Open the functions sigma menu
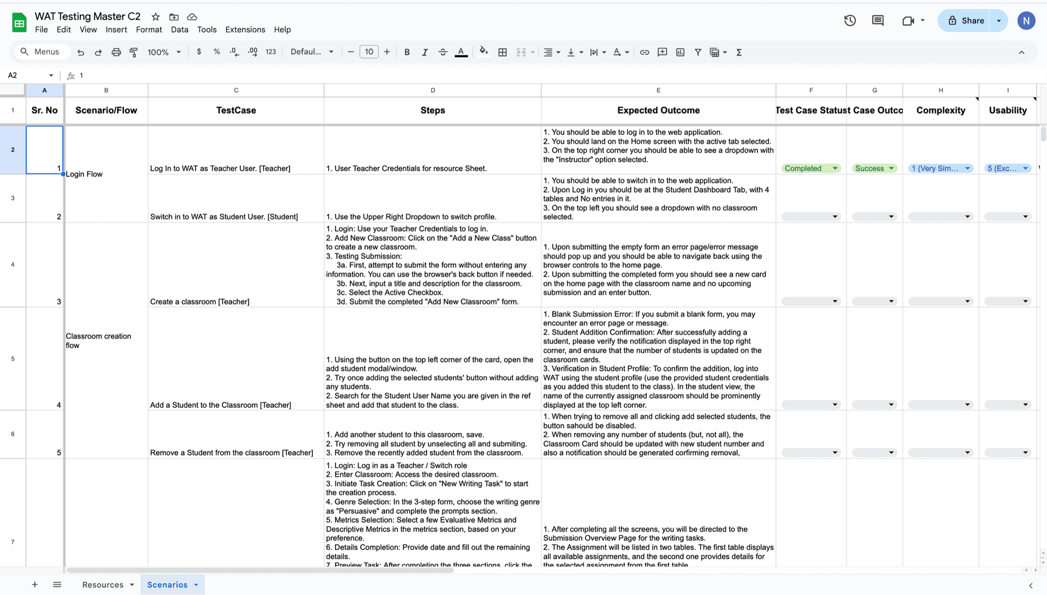The image size is (1047, 595). 739,52
